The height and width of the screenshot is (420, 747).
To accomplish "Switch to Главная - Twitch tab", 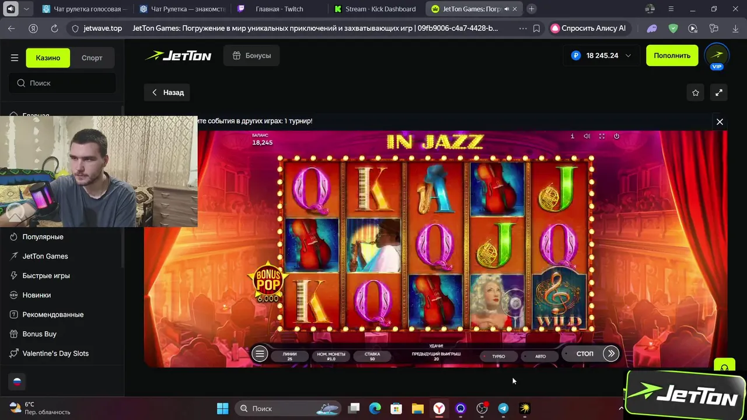I will pos(279,9).
